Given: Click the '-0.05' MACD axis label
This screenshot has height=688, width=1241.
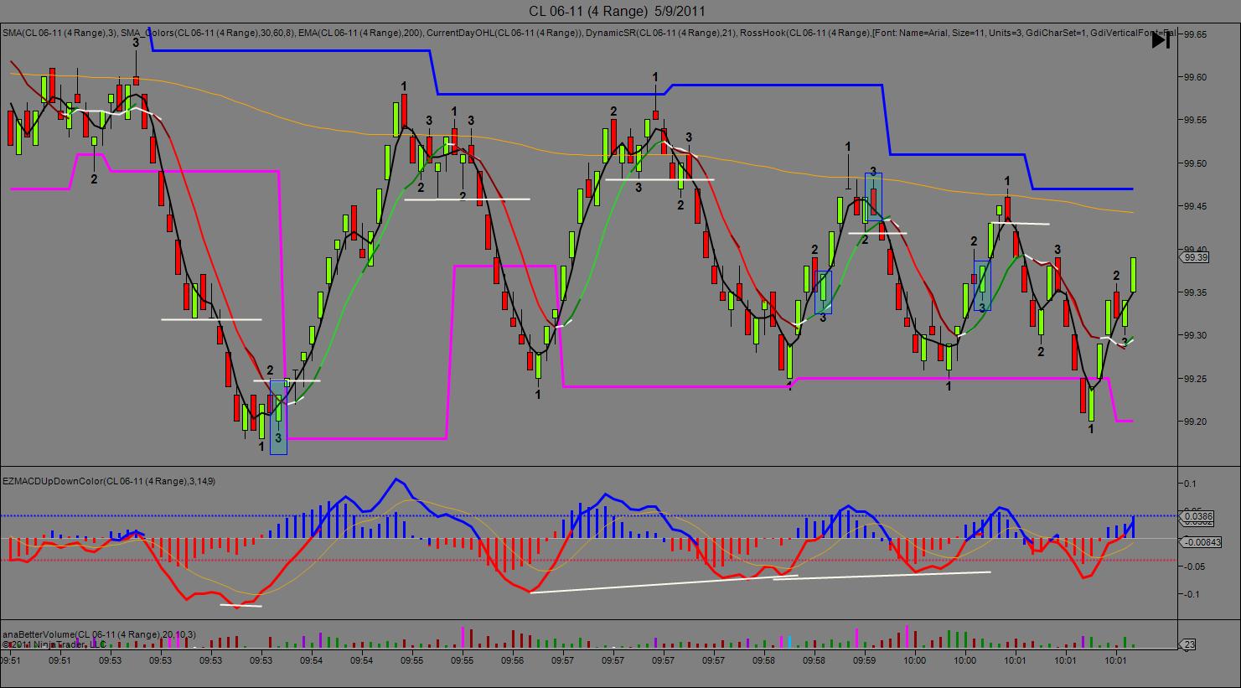Looking at the screenshot, I should (x=1194, y=566).
